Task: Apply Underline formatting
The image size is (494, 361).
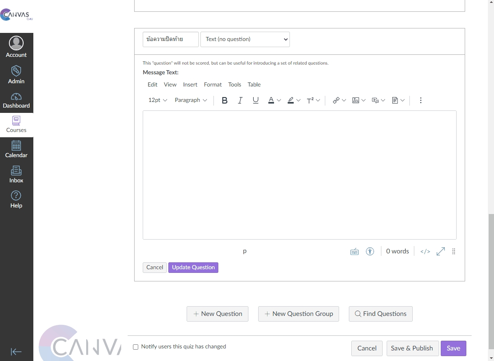Action: (255, 100)
